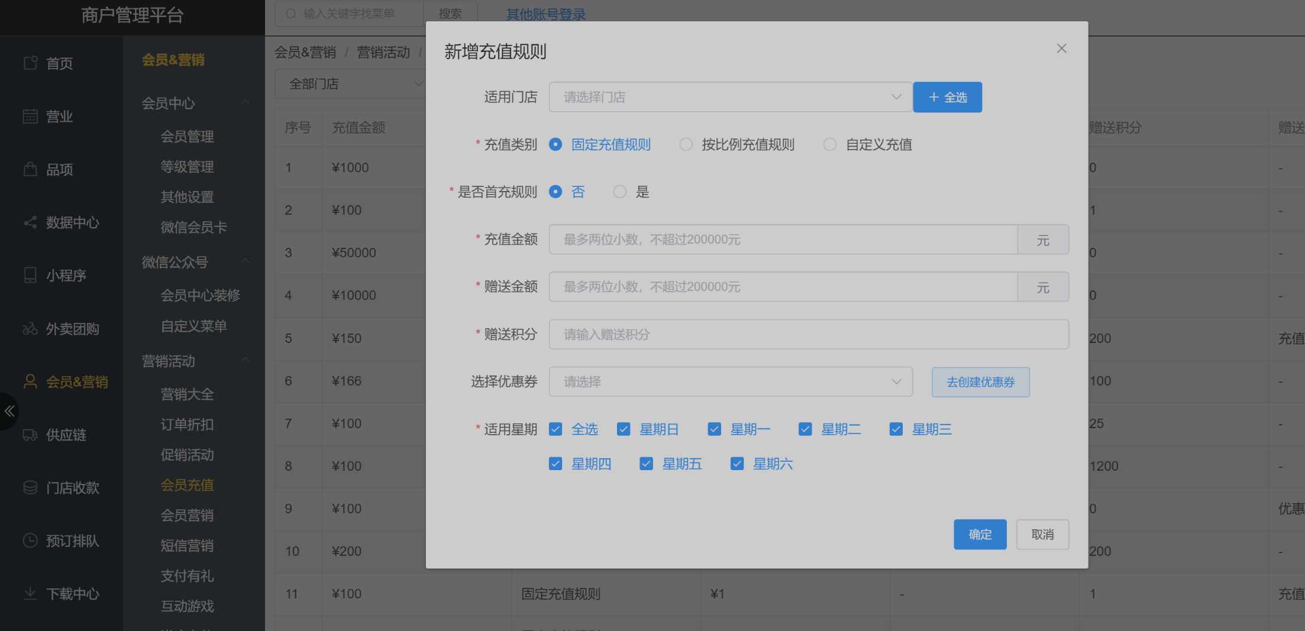Open 支付有礼 submenu item
Image resolution: width=1305 pixels, height=631 pixels.
[x=188, y=575]
